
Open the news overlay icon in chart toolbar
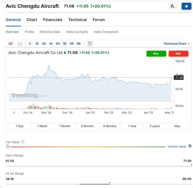(90, 44)
